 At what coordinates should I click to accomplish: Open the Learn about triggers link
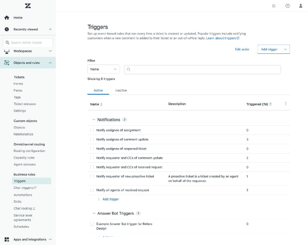point(221,38)
